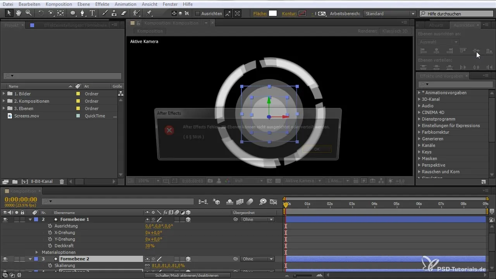The image size is (496, 279).
Task: Align layers to bottom edge icon
Action: coord(489,51)
